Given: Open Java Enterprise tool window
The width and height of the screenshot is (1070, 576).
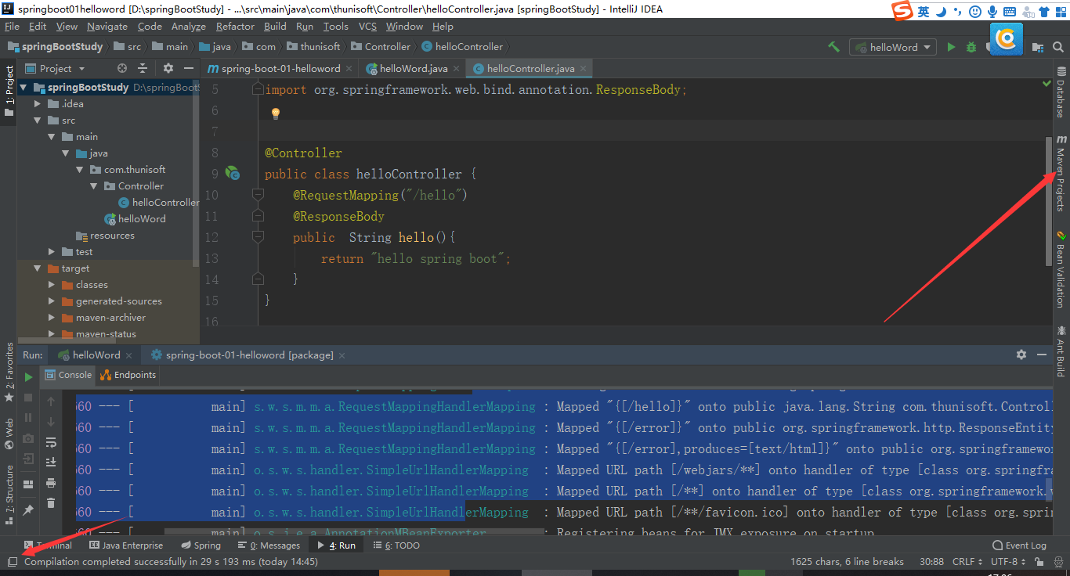Looking at the screenshot, I should [126, 545].
